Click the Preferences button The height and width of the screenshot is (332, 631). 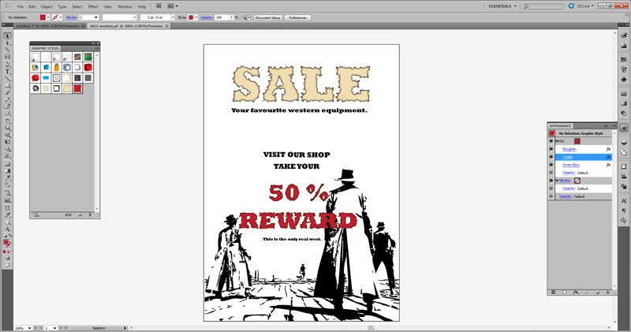pyautogui.click(x=297, y=17)
